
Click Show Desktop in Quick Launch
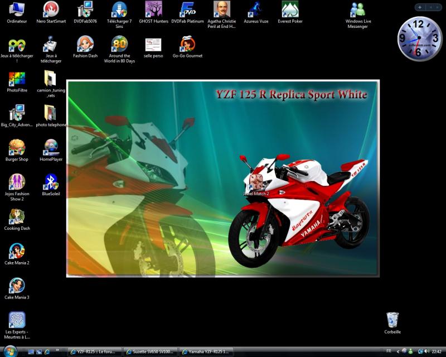pyautogui.click(x=31, y=352)
